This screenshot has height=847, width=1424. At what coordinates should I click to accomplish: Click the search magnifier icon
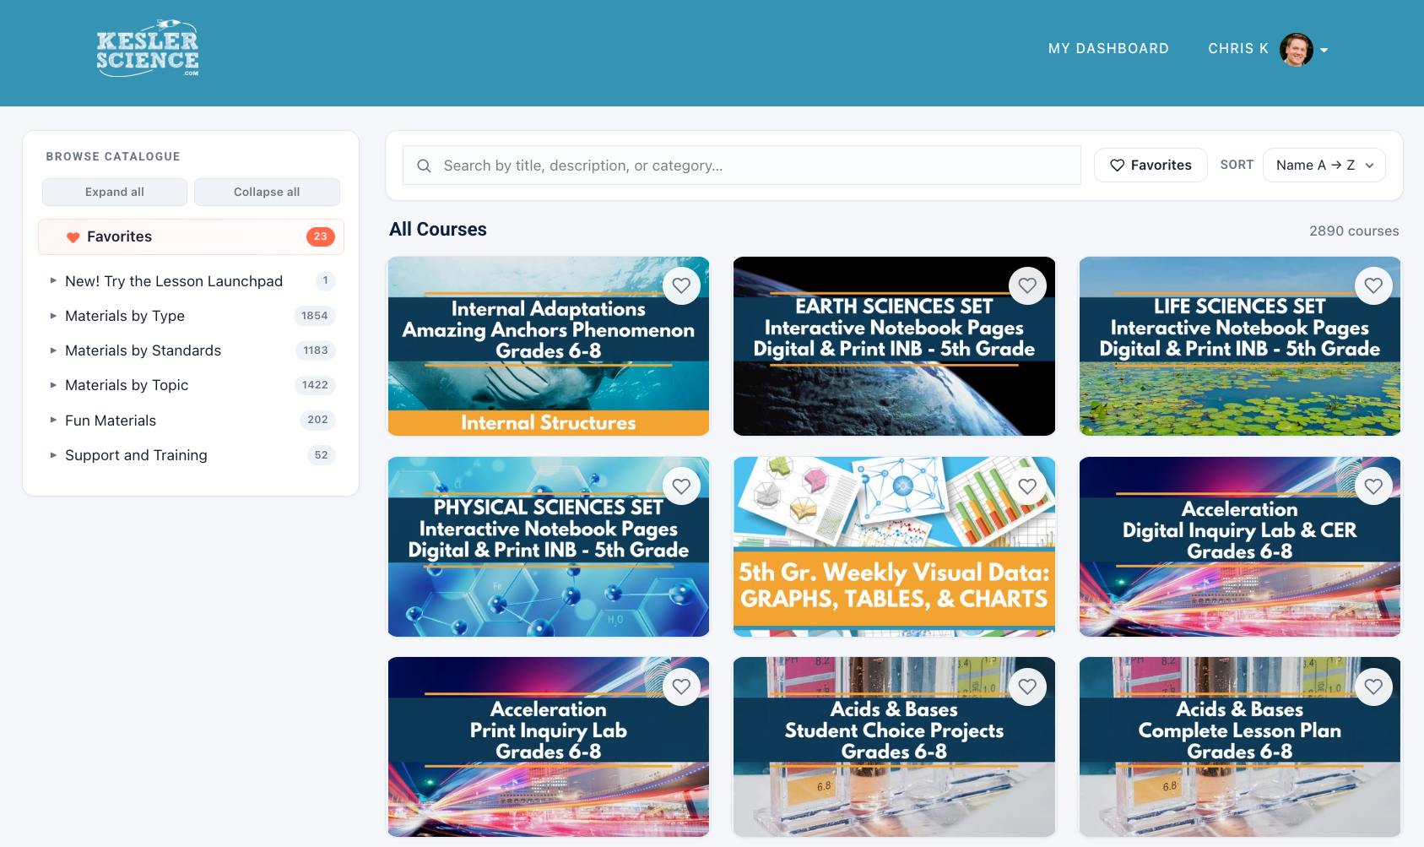(424, 166)
